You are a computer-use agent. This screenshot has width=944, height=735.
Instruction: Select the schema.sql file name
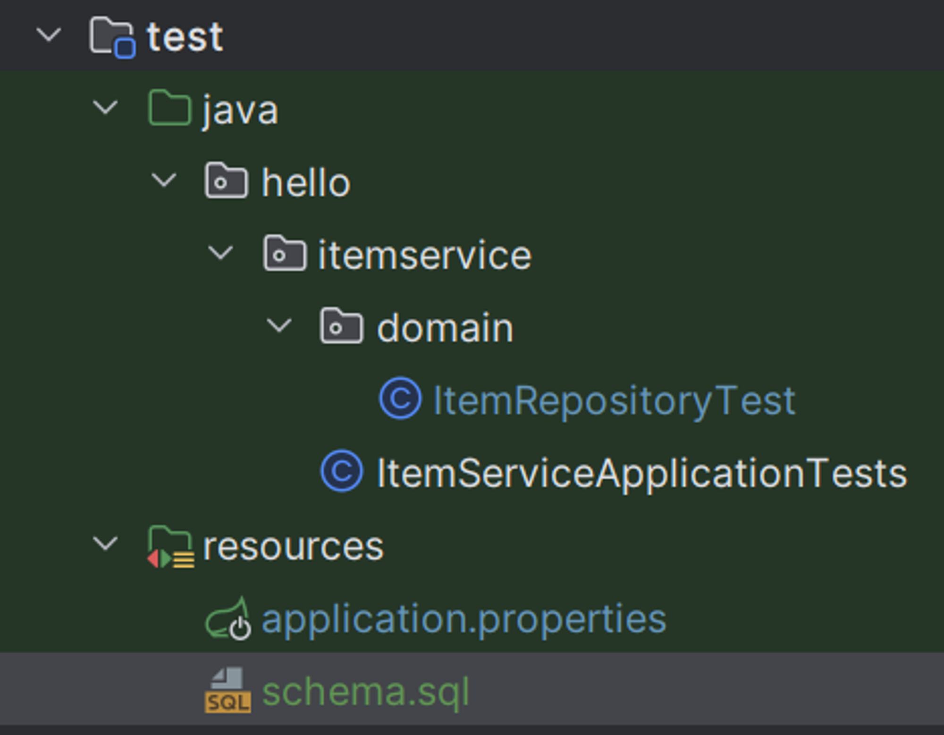click(x=365, y=692)
